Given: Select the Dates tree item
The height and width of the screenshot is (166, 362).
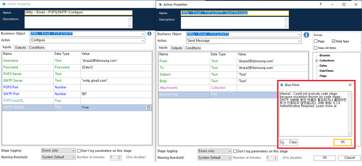Looking at the screenshot, I should (323, 66).
